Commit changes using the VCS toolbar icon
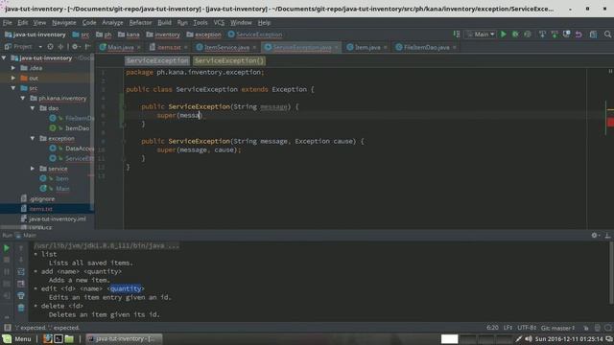This screenshot has height=345, width=614. 555,34
